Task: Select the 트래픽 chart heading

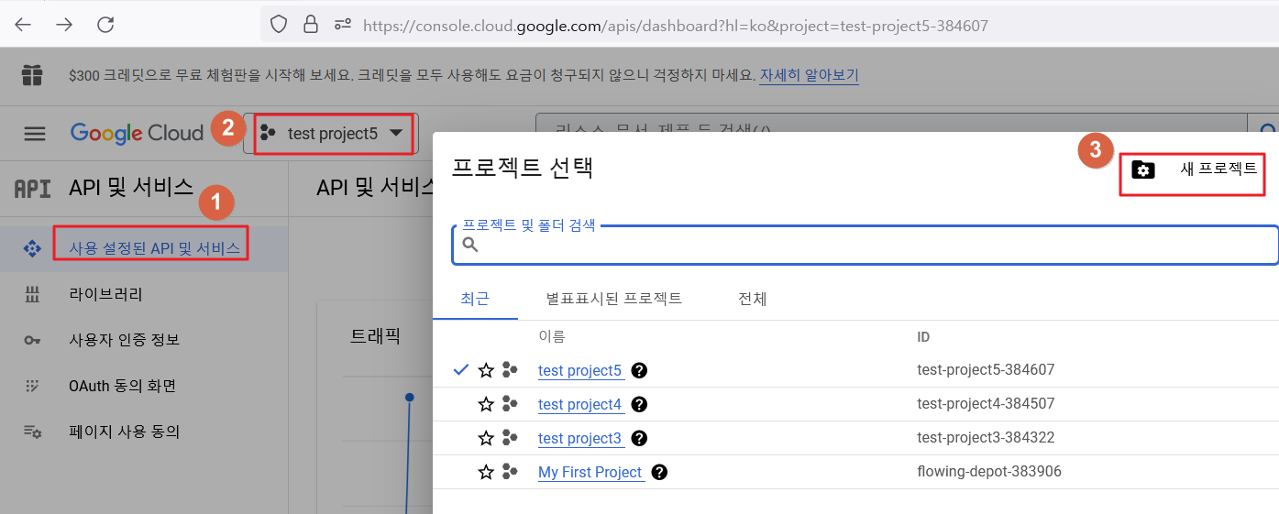Action: point(376,335)
